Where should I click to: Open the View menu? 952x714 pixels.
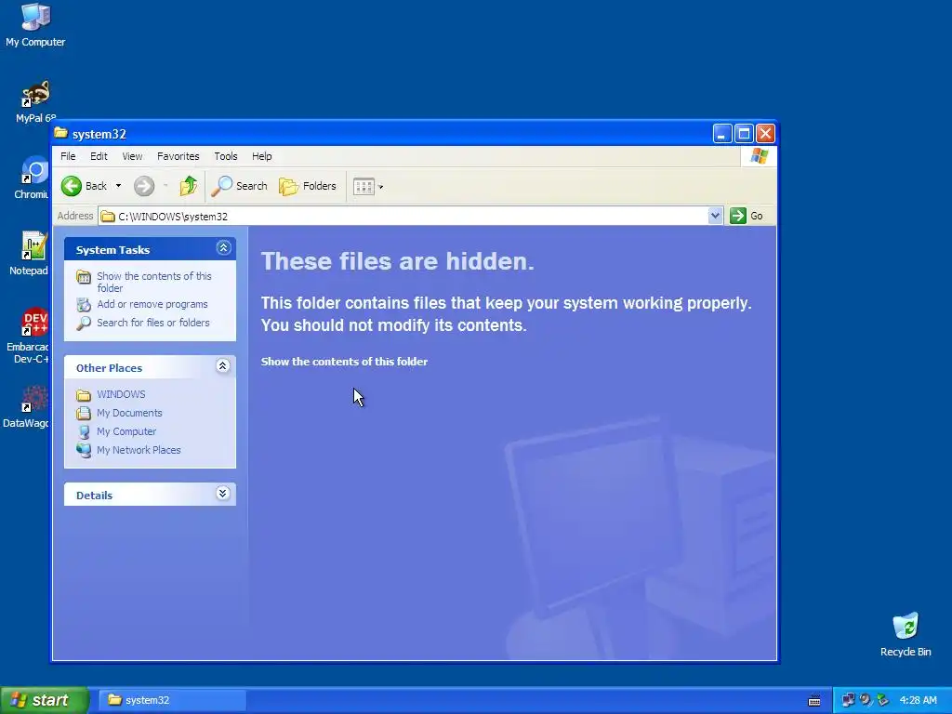pyautogui.click(x=132, y=156)
